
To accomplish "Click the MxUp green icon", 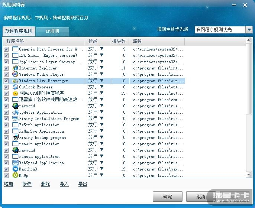I will click(15, 175).
